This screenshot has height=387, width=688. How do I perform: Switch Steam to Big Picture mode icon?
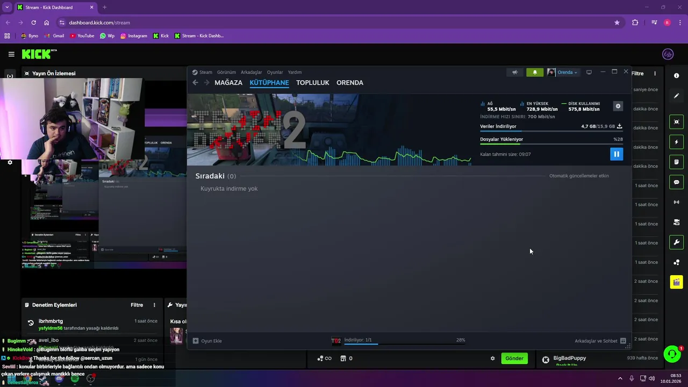[589, 72]
